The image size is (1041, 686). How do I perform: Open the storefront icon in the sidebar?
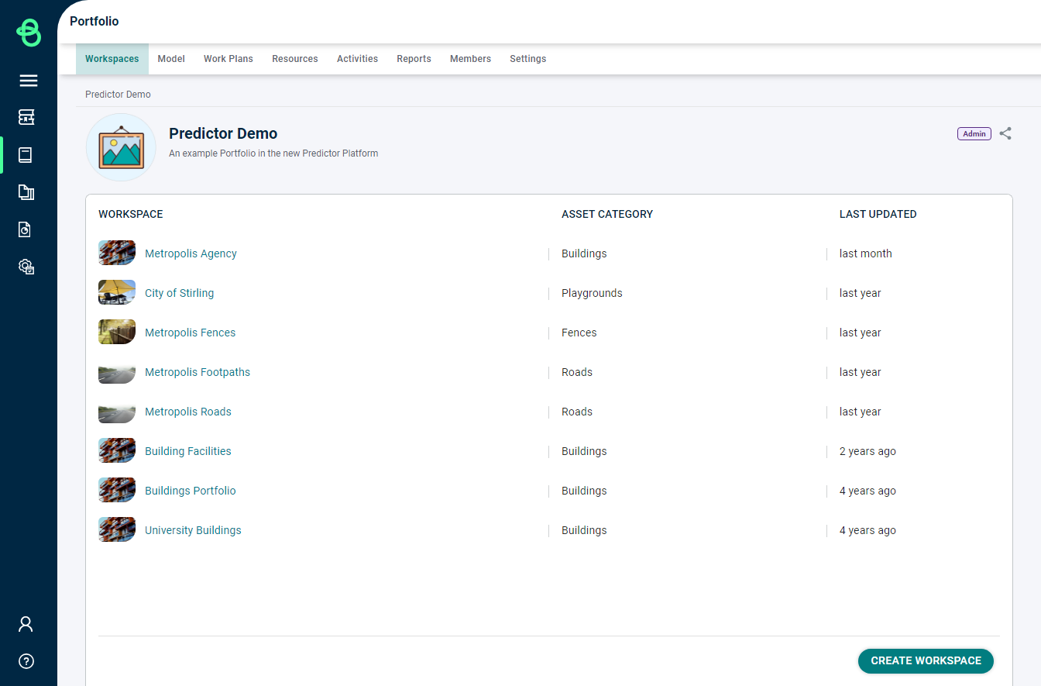point(26,117)
